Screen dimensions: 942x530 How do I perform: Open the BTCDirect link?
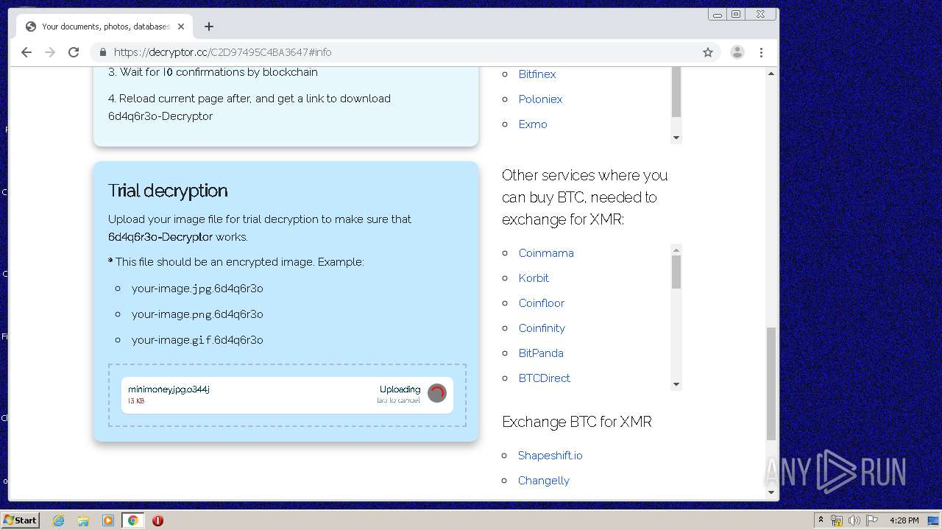pos(545,378)
